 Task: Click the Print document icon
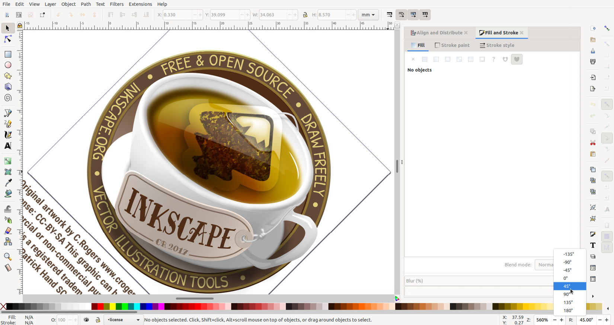pos(593,62)
